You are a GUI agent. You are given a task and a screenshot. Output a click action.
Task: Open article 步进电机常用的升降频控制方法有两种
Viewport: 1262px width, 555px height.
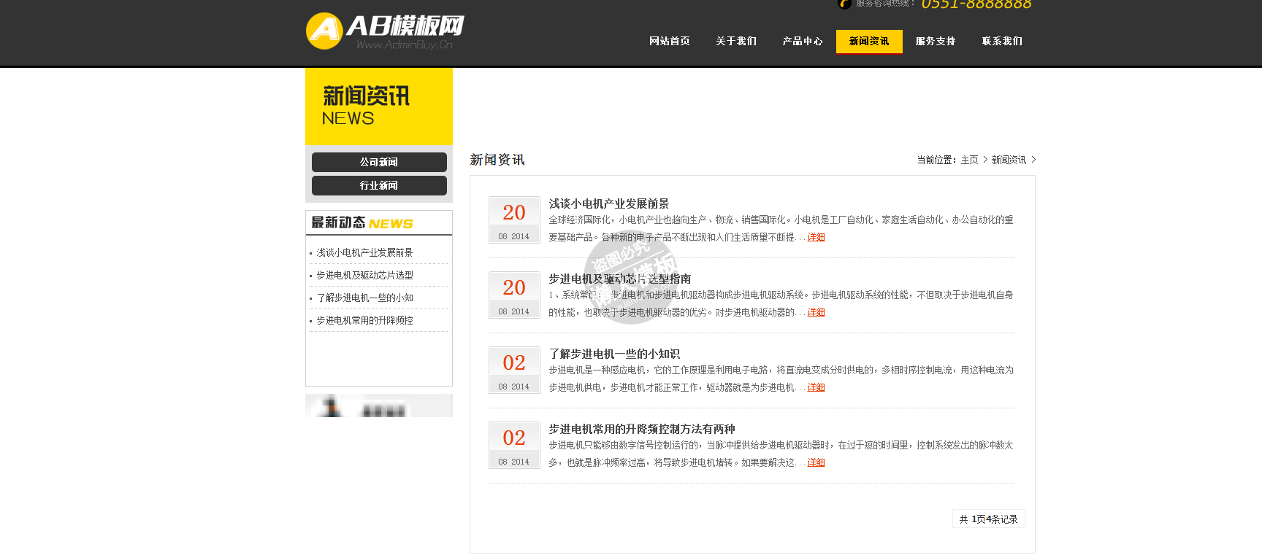click(641, 429)
